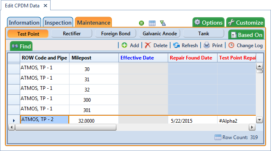Open the Customize button with wrench icon
The width and height of the screenshot is (271, 151).
click(x=246, y=23)
